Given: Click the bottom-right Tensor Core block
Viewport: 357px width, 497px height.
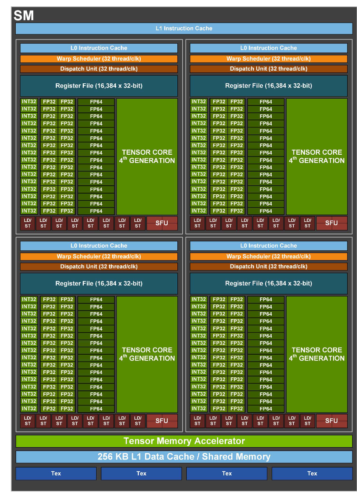Looking at the screenshot, I should pos(317,354).
